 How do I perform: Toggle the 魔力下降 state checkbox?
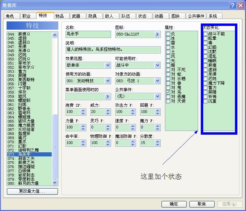click(205, 83)
